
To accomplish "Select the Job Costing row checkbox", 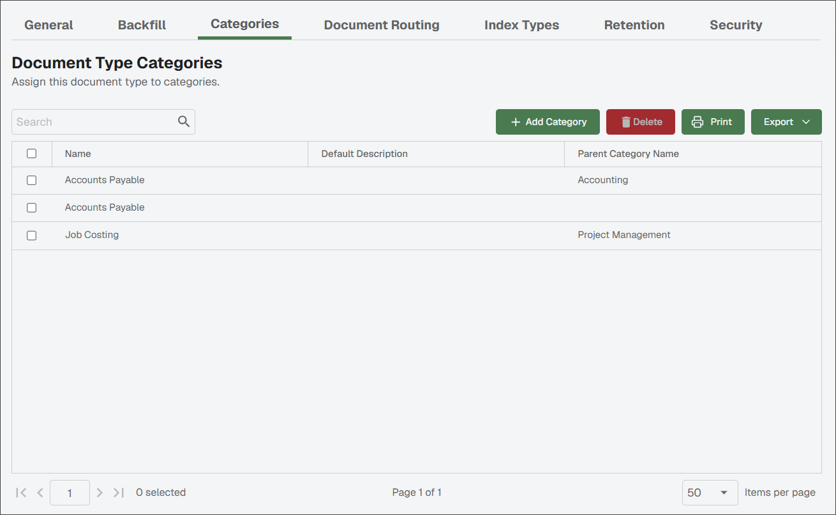I will tap(31, 235).
